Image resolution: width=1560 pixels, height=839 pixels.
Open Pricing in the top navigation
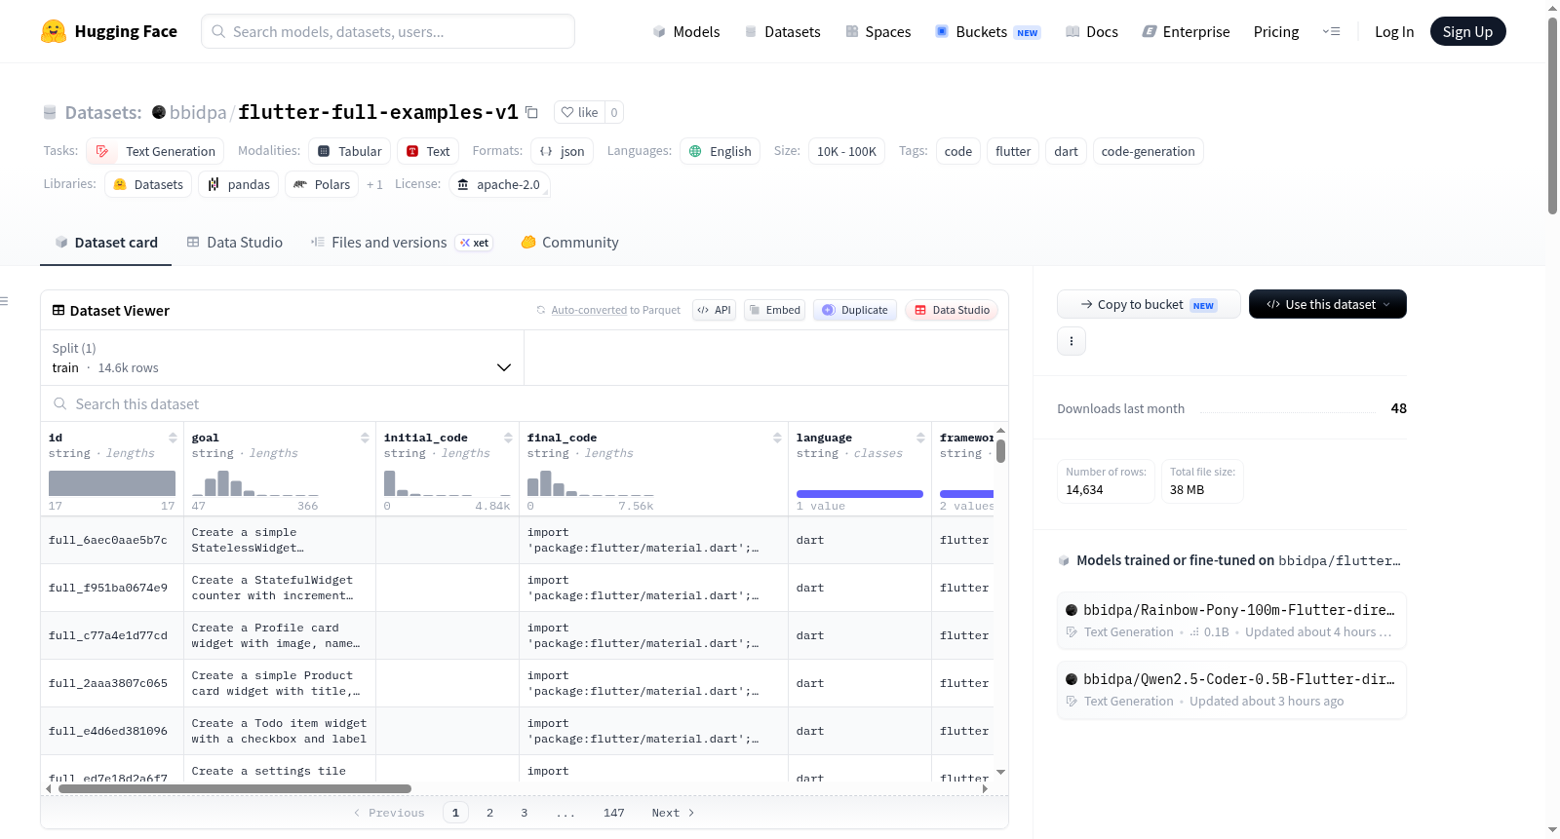point(1276,31)
